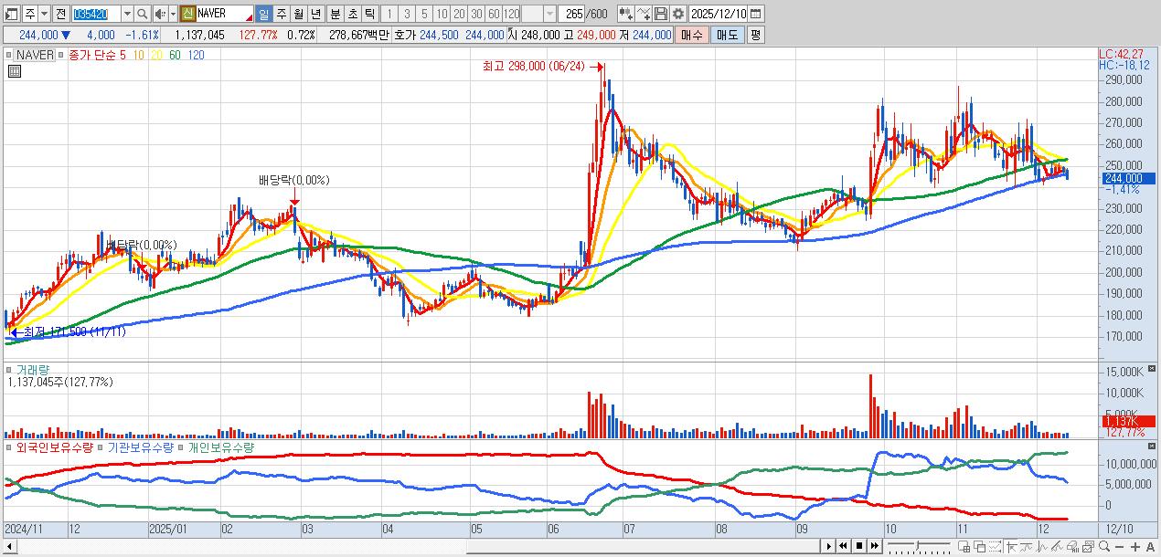The height and width of the screenshot is (557, 1161).
Task: Switch to monthly (월) period
Action: tap(299, 14)
